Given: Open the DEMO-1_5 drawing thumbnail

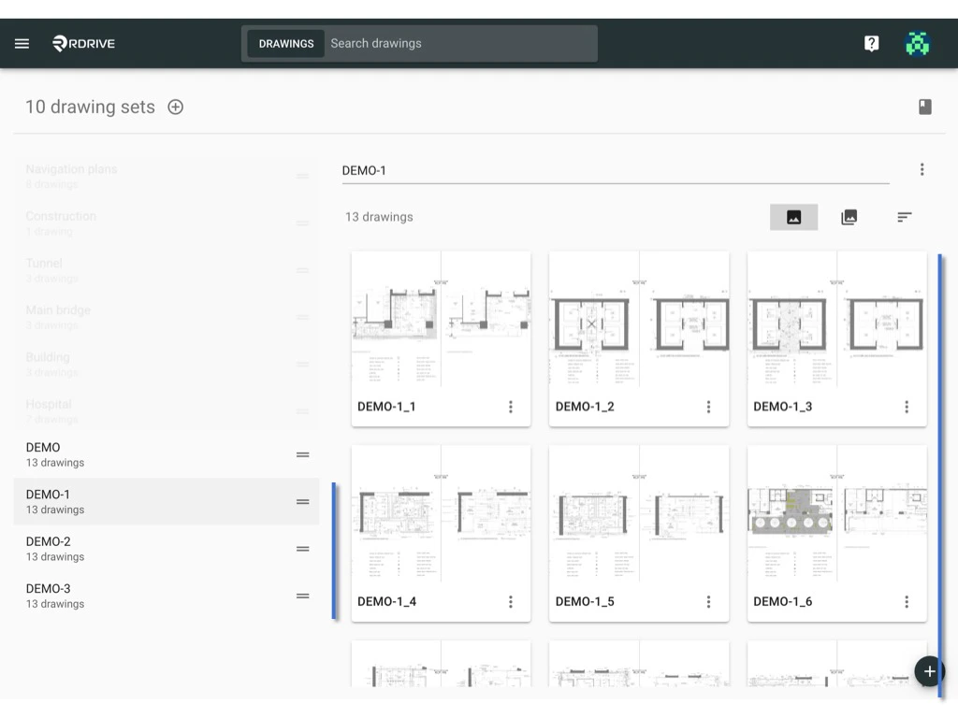Looking at the screenshot, I should tap(639, 514).
